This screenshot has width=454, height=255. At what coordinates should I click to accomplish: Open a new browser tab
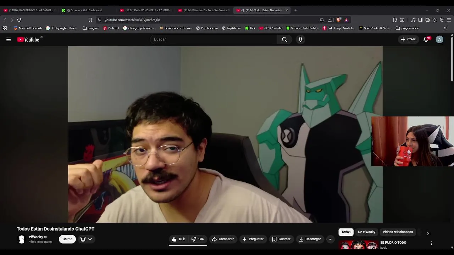pos(295,10)
